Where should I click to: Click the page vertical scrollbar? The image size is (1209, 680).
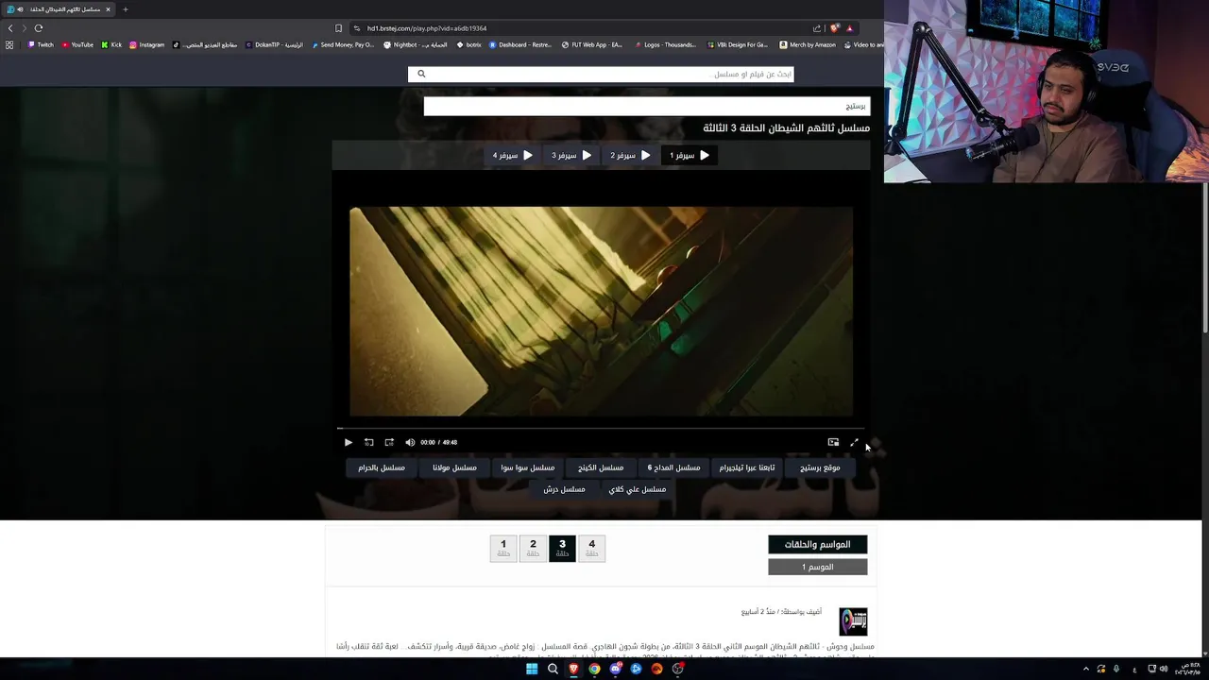(x=1204, y=258)
